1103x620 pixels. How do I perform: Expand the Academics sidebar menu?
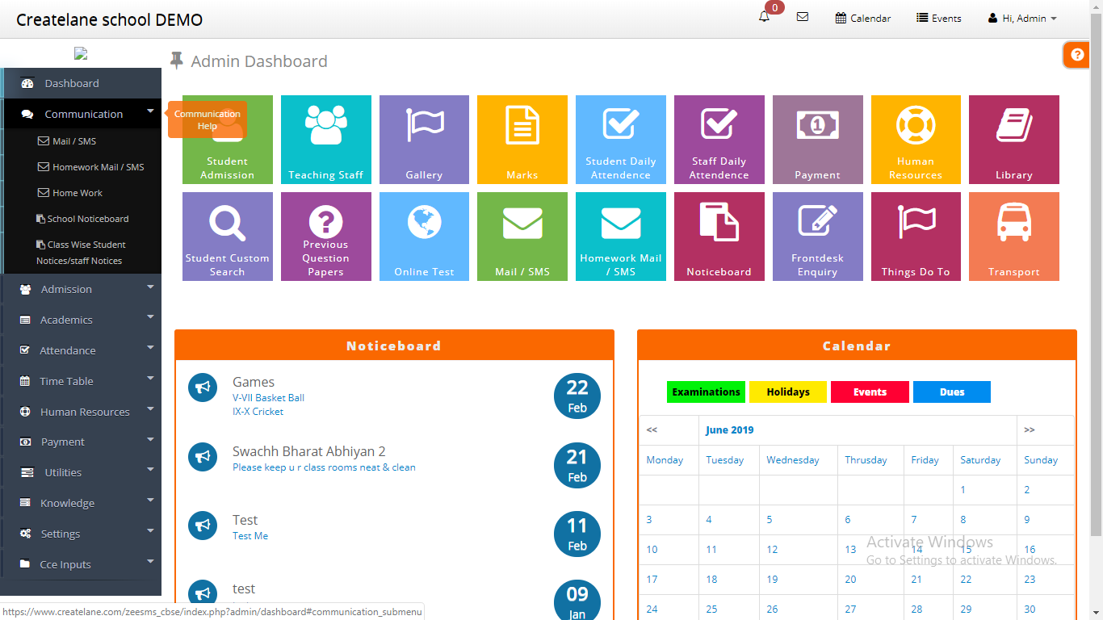(81, 320)
